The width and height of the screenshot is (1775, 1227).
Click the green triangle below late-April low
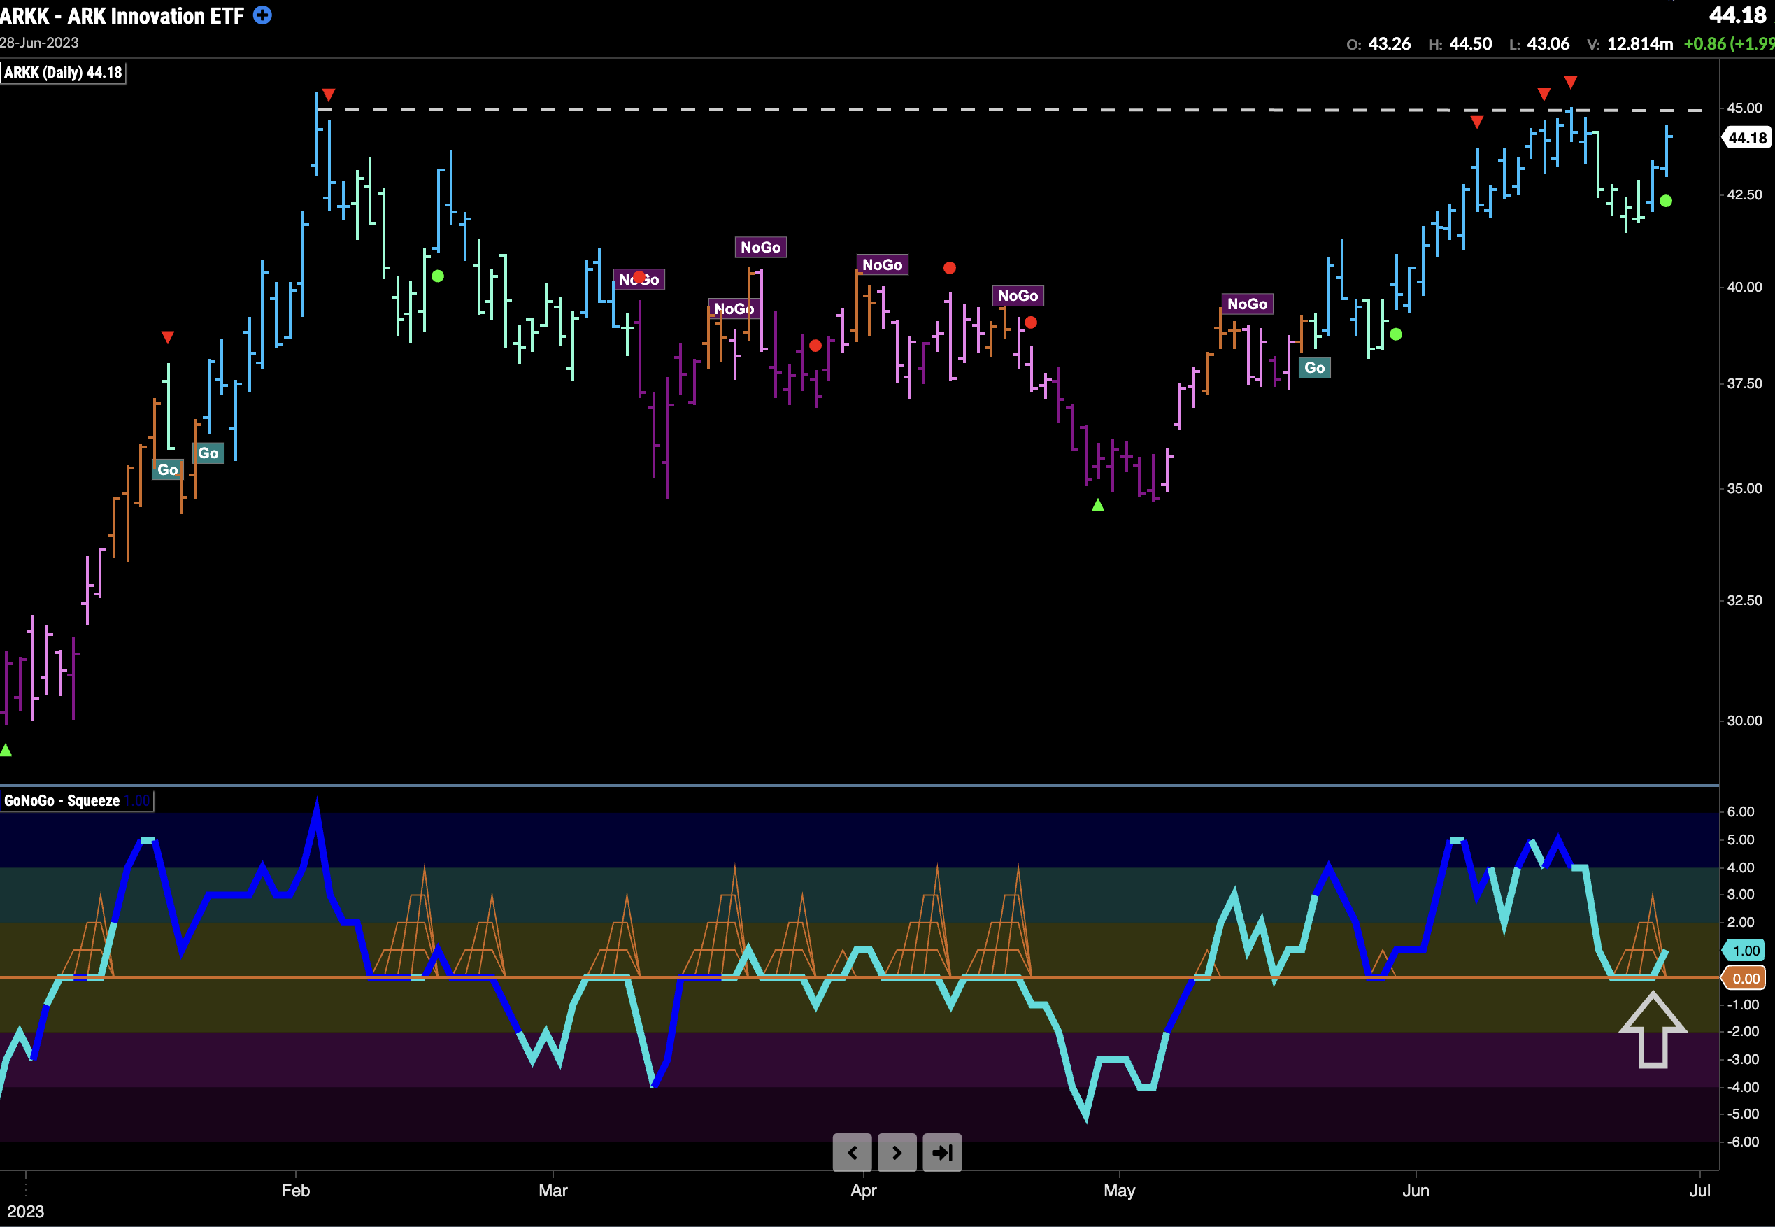(x=1098, y=505)
